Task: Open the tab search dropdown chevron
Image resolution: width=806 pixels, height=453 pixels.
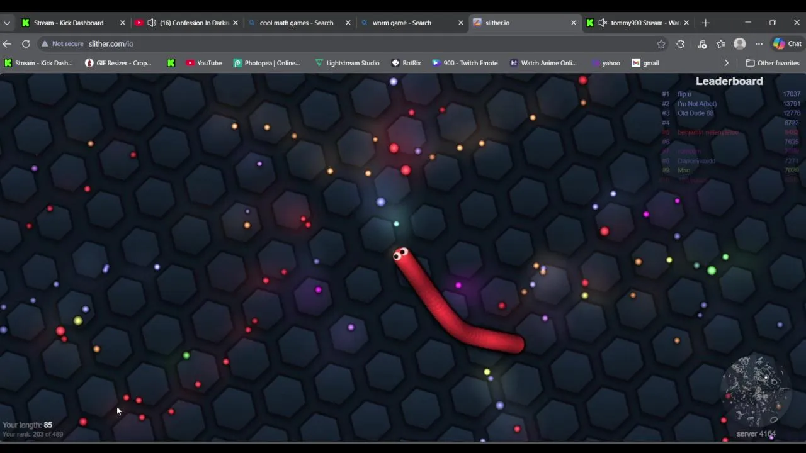Action: (6, 23)
